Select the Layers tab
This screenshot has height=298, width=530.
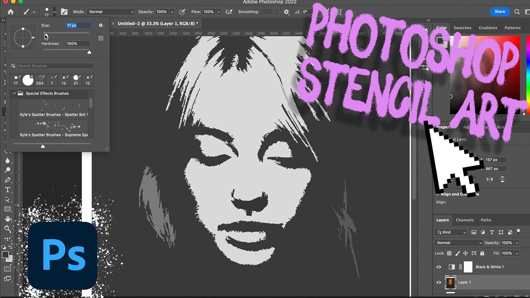click(x=442, y=220)
